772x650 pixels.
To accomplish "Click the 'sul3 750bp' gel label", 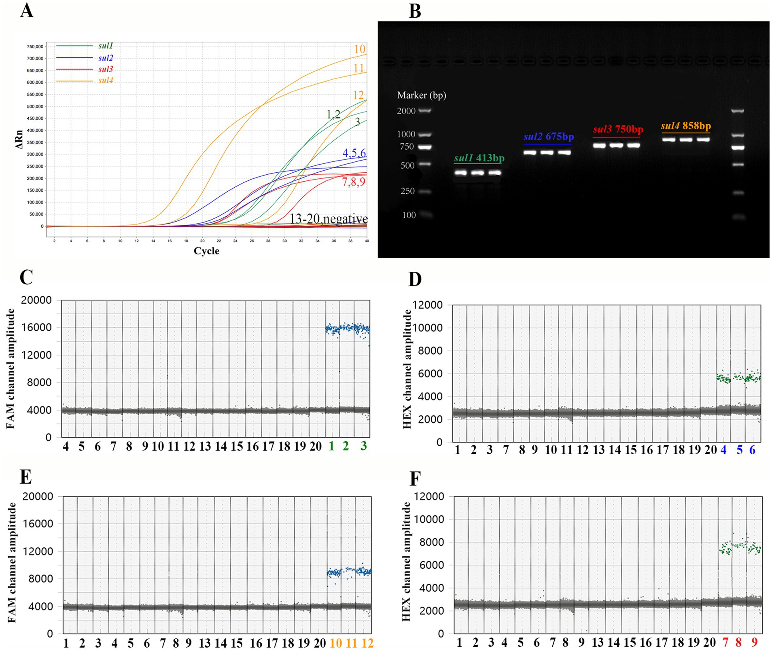I will [618, 129].
